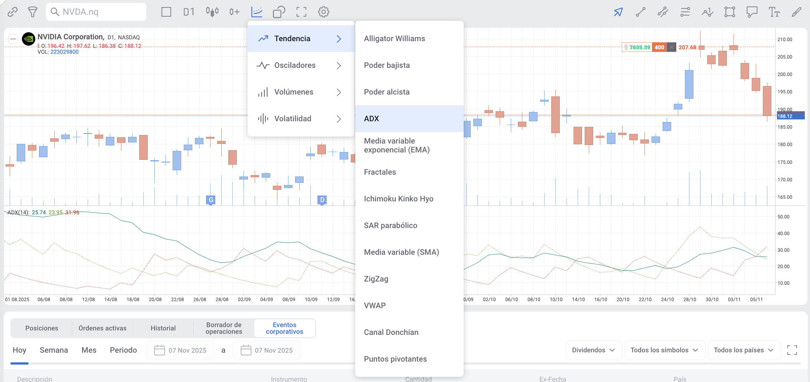This screenshot has width=810, height=382.
Task: Switch to Eventos corporativos tab
Action: pyautogui.click(x=285, y=328)
